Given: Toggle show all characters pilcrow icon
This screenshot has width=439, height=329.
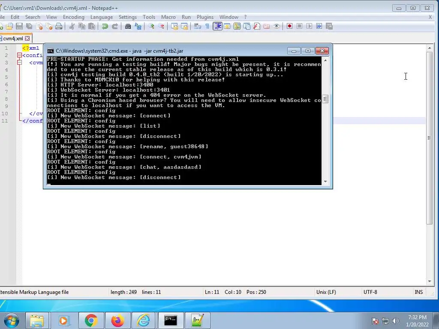Looking at the screenshot, I should (207, 26).
